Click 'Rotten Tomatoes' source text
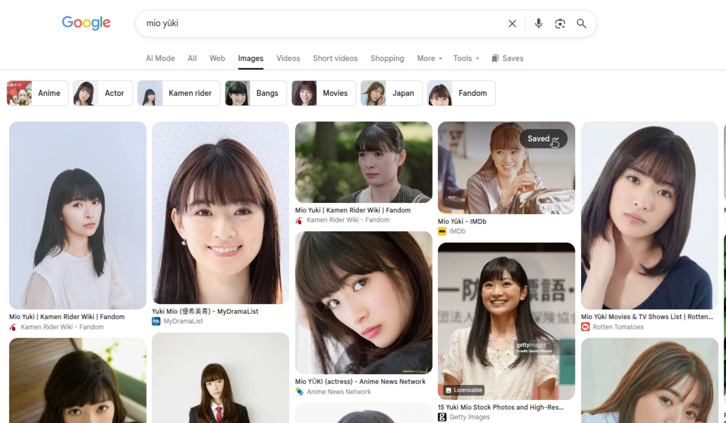Image resolution: width=726 pixels, height=423 pixels. (x=618, y=327)
